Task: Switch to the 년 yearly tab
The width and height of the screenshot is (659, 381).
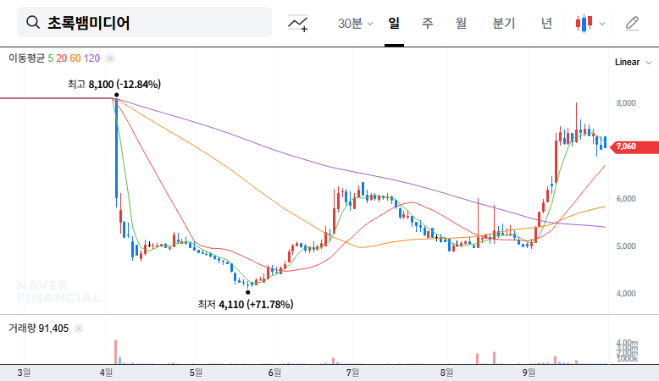Action: (x=546, y=23)
